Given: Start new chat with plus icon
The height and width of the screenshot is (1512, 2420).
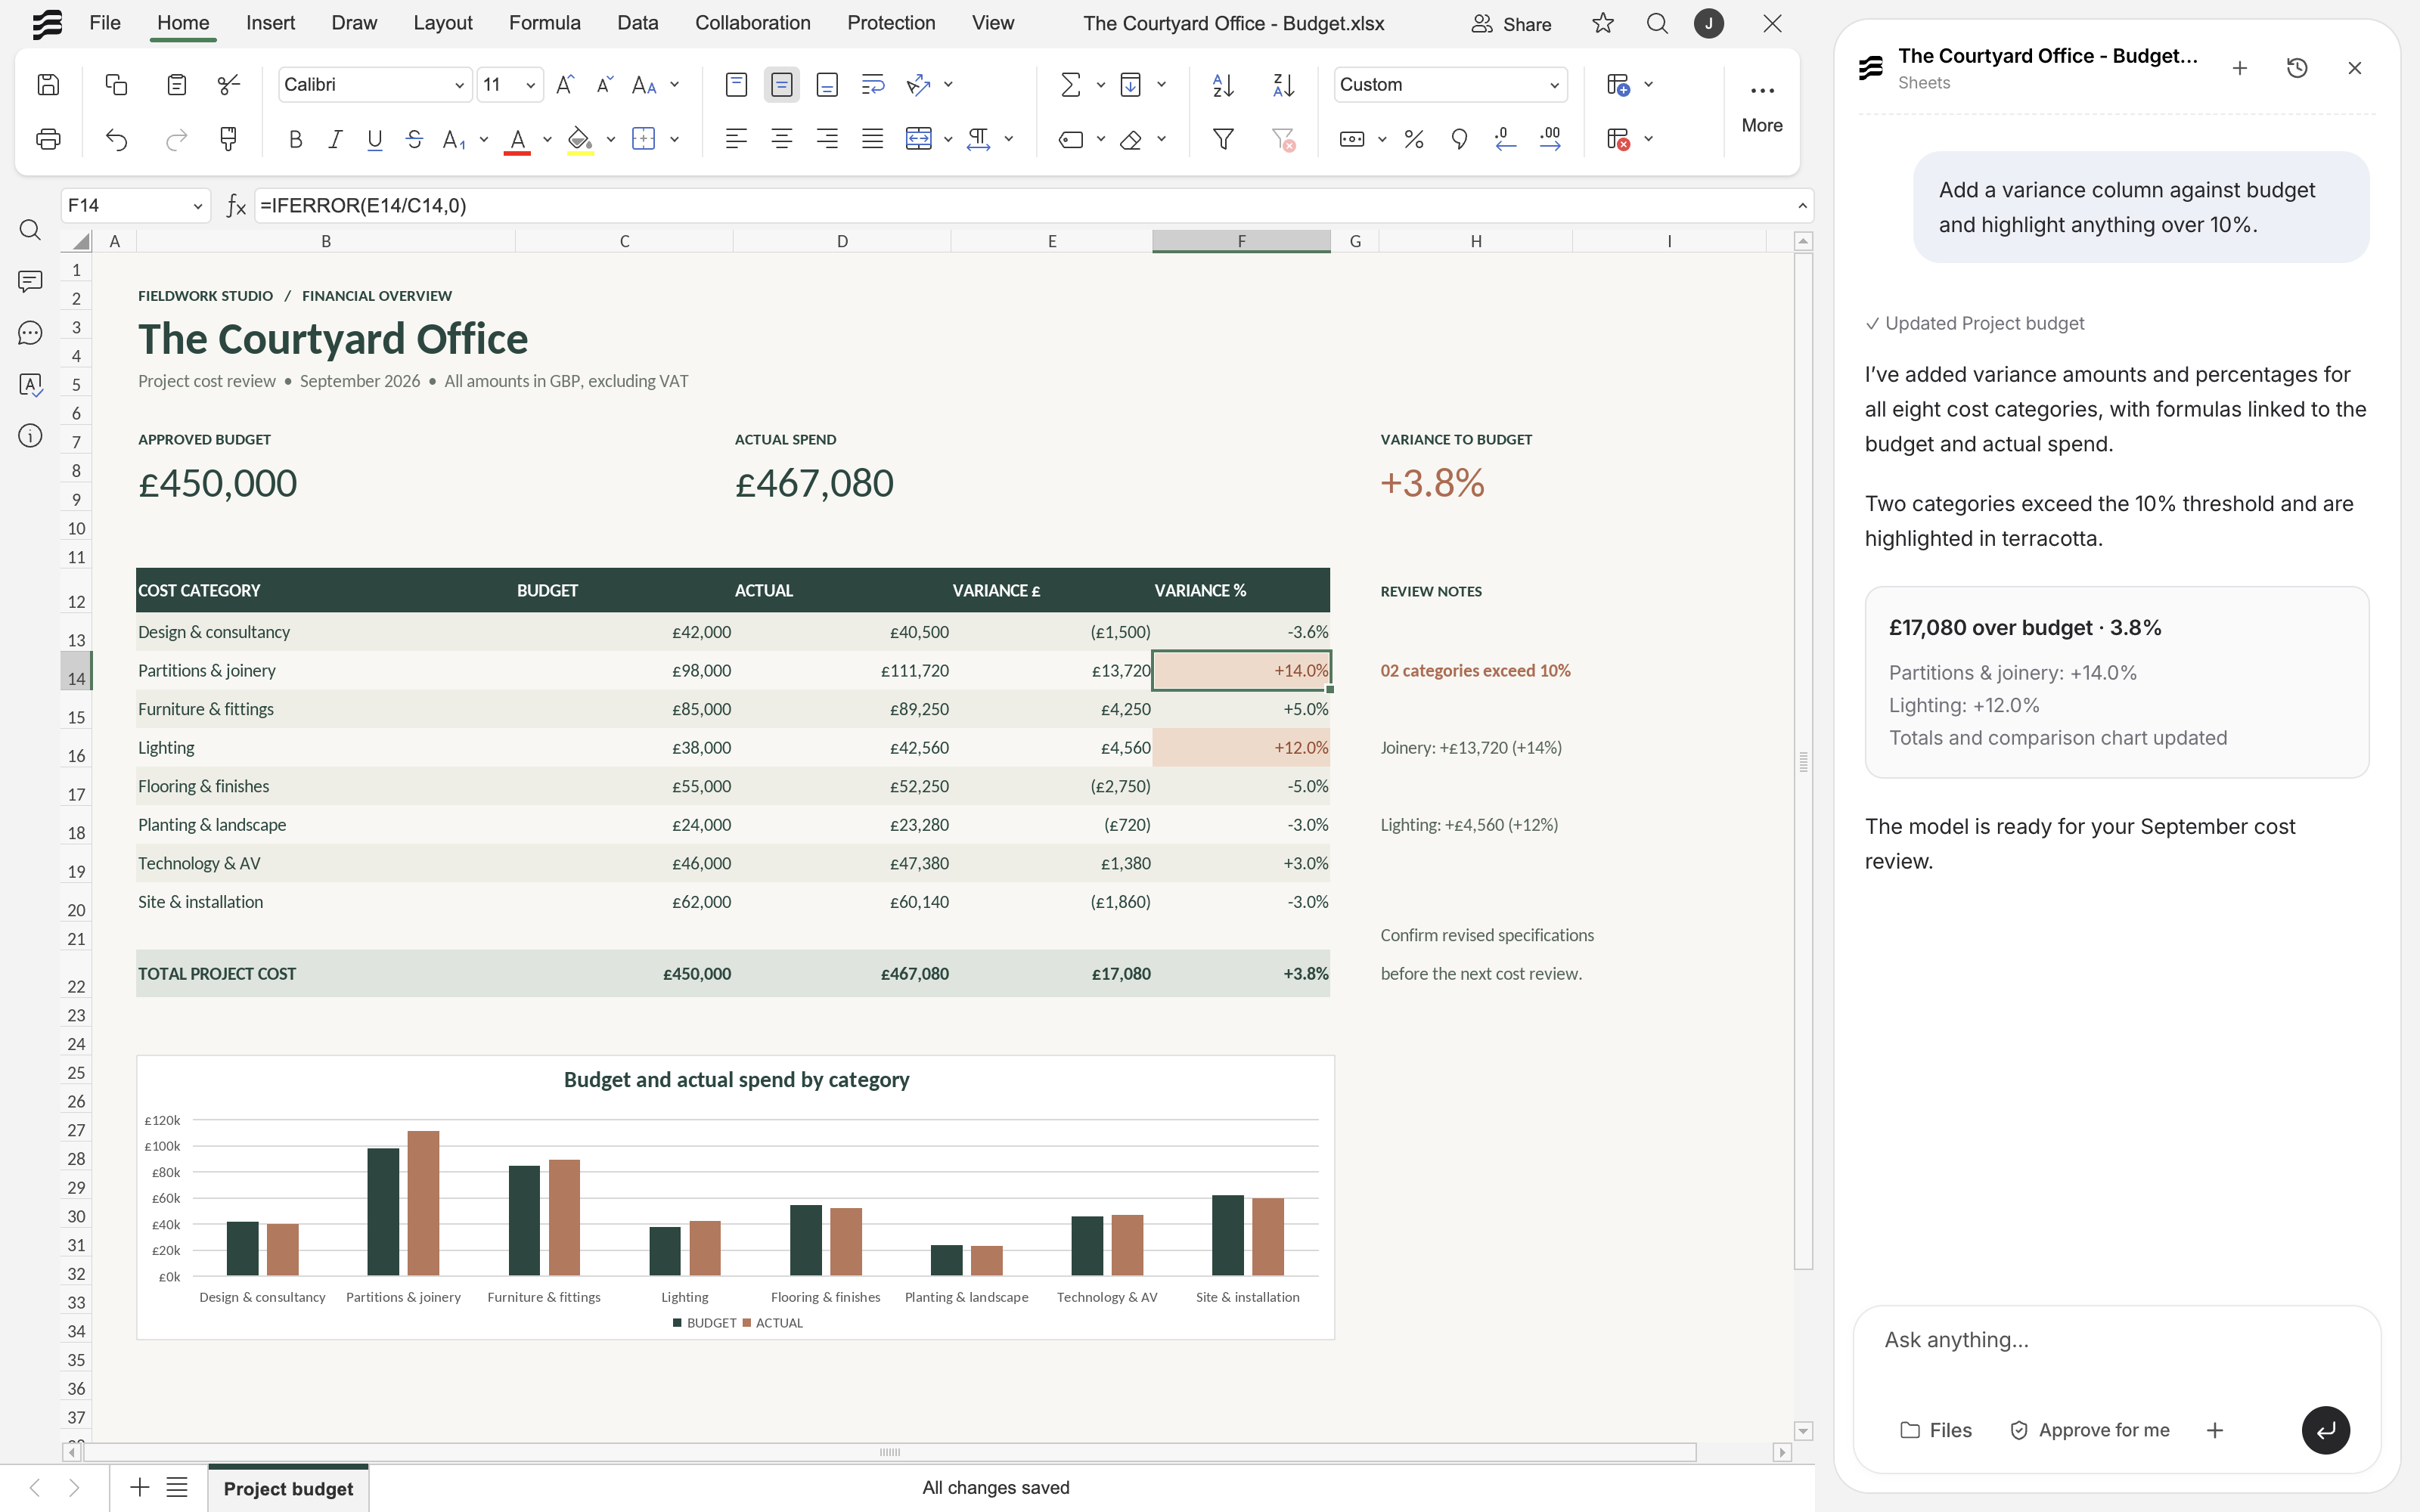Looking at the screenshot, I should pos(2240,68).
